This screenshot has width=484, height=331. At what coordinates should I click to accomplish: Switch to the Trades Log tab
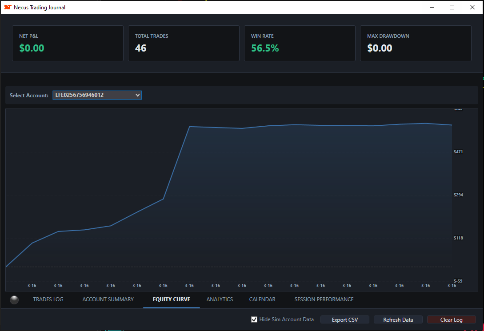point(48,299)
